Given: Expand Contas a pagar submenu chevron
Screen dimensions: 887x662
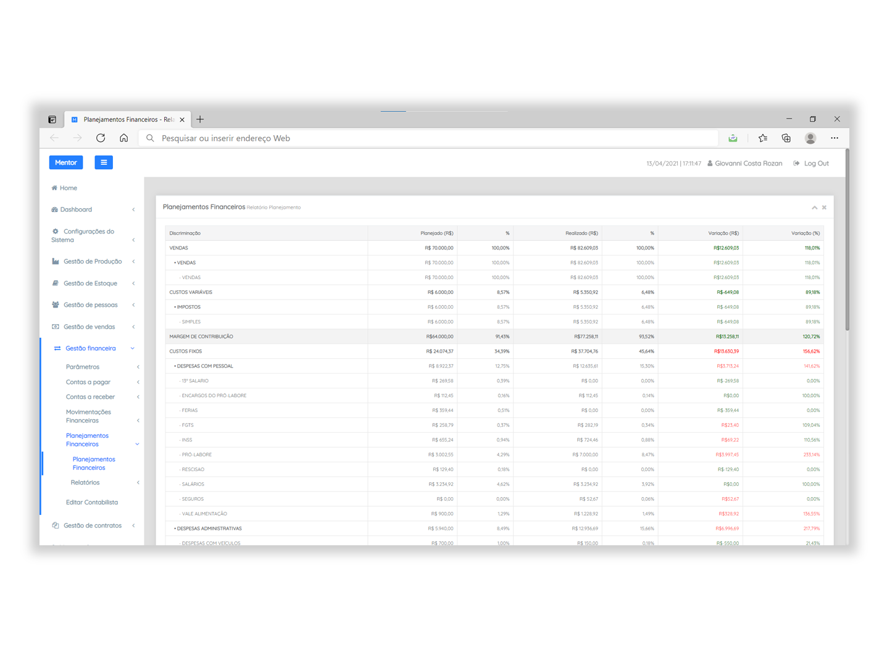Looking at the screenshot, I should point(138,382).
